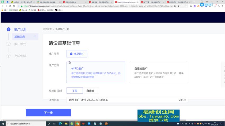Click the Windows Start button
Image resolution: width=225 pixels, height=126 pixels.
click(3, 123)
